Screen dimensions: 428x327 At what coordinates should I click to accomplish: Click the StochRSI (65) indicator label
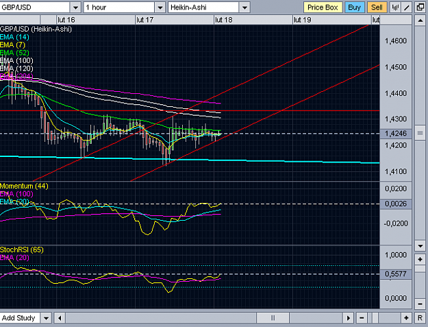coord(22,250)
